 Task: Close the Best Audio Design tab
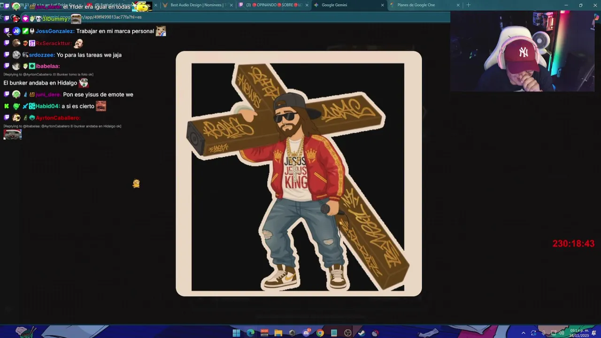(x=231, y=5)
